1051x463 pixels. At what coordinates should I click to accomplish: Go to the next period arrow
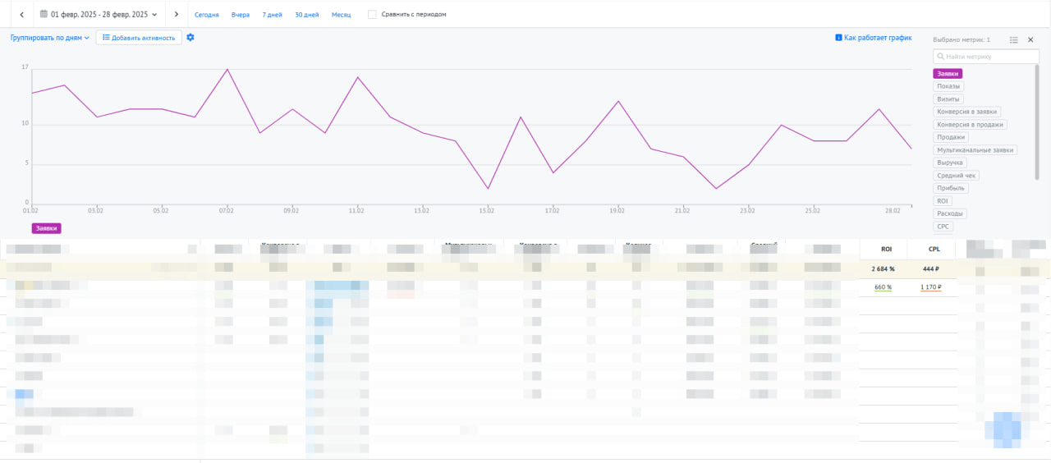(177, 15)
